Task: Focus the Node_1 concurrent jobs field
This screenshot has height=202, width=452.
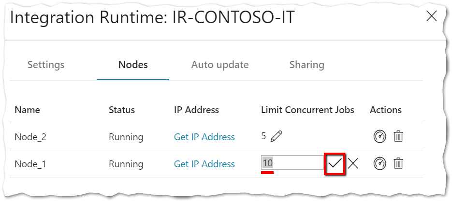Action: (293, 163)
